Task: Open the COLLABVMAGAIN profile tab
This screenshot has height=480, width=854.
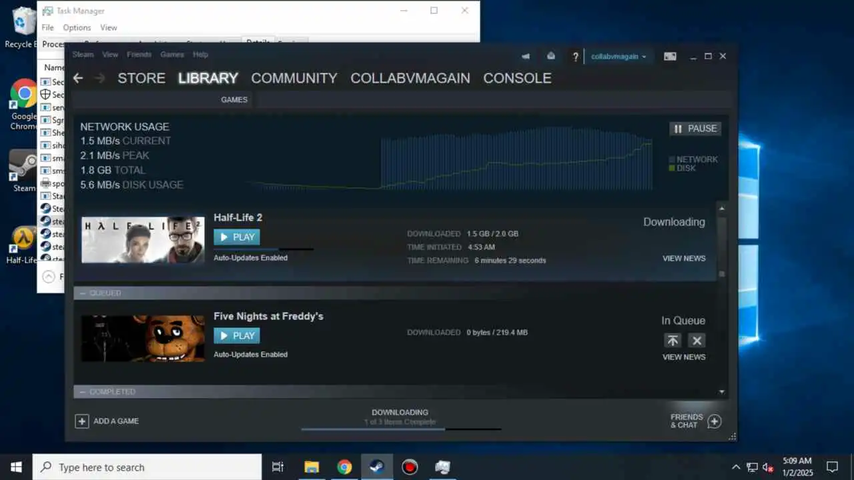Action: tap(410, 78)
